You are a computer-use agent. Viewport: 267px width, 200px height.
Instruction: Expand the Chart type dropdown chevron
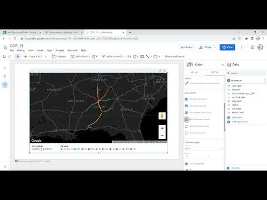pyautogui.click(x=222, y=64)
